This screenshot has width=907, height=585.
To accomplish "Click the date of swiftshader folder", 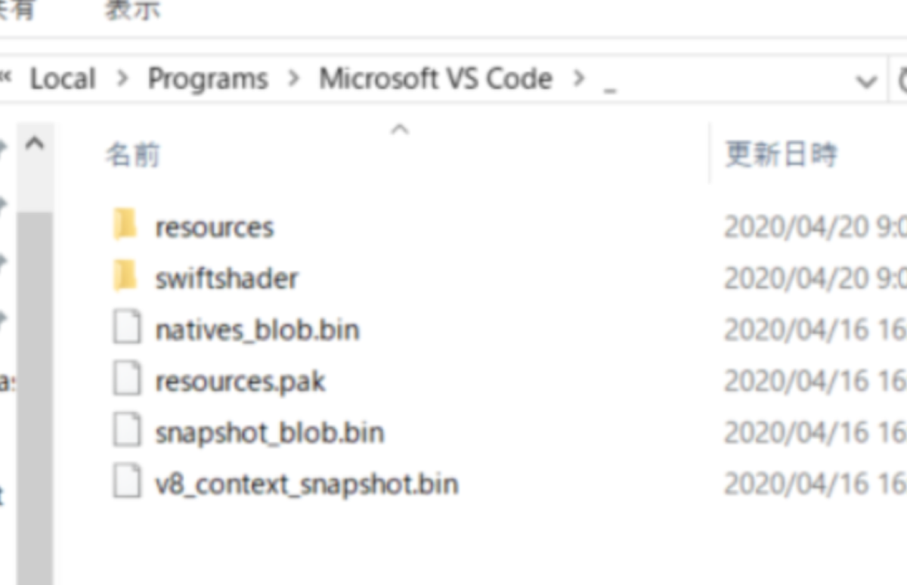I will 815,279.
